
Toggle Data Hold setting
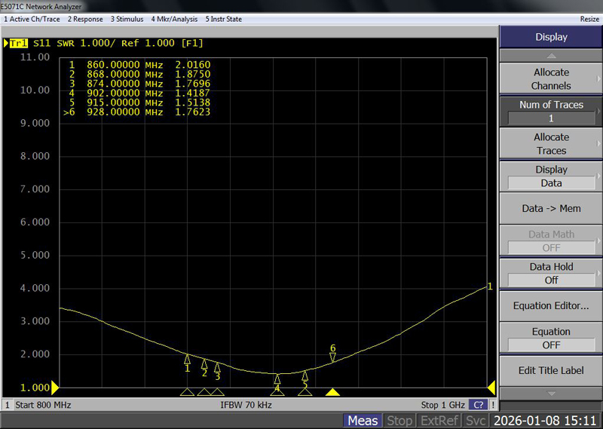pos(551,273)
